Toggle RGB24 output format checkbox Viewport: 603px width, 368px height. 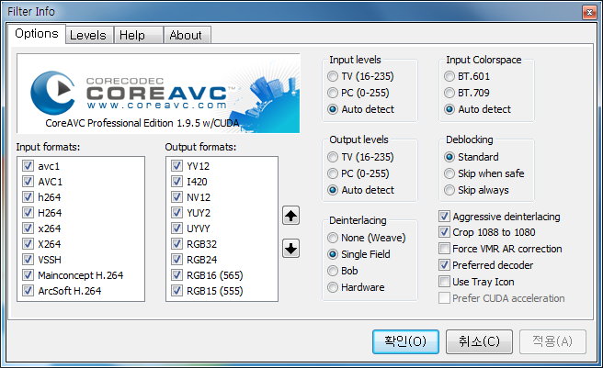[176, 260]
